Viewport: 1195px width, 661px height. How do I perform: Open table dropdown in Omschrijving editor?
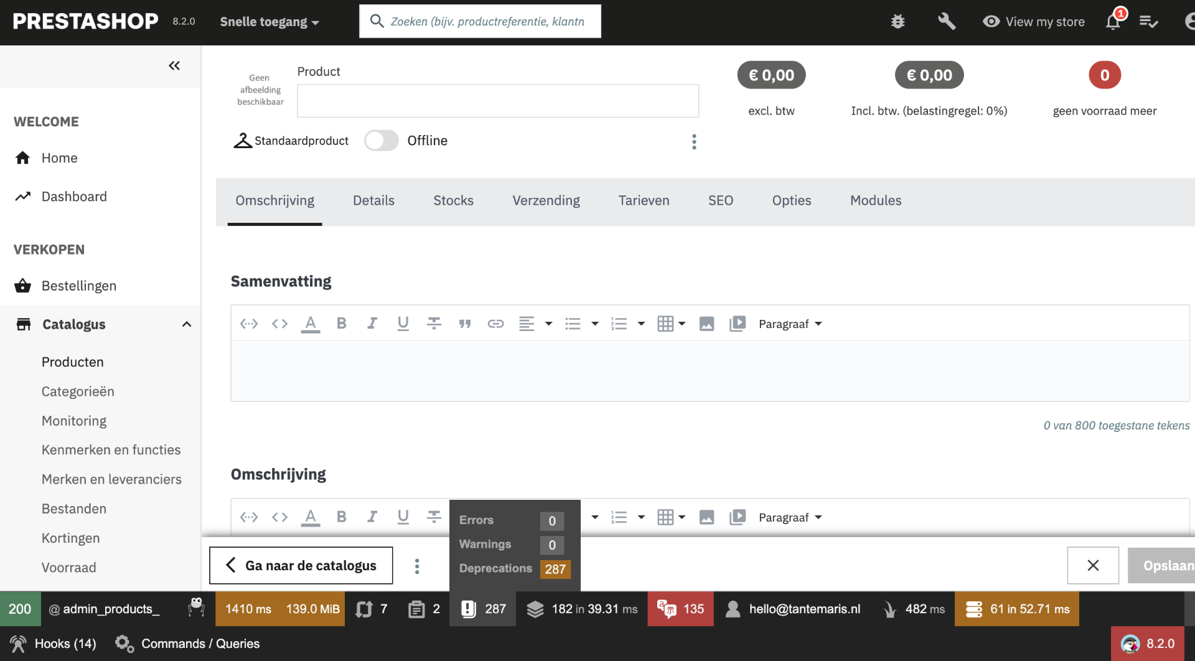click(671, 517)
